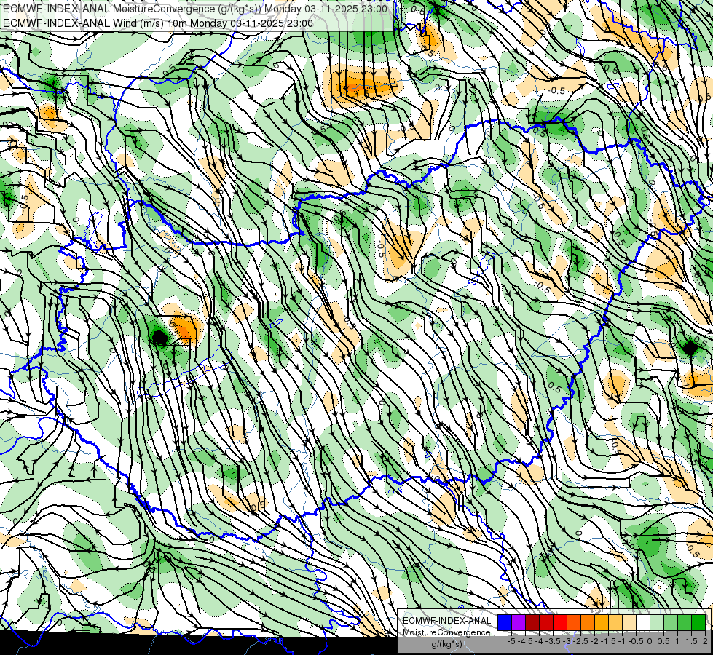Click the MoistureConvergence title line at top
Viewport: 713px width, 655px height.
coord(195,9)
